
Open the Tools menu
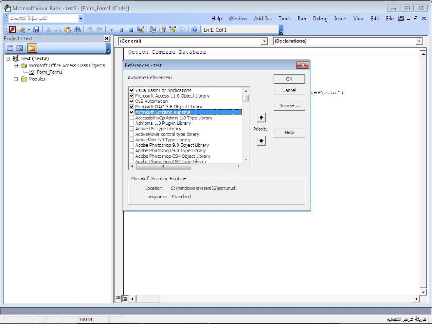click(284, 19)
